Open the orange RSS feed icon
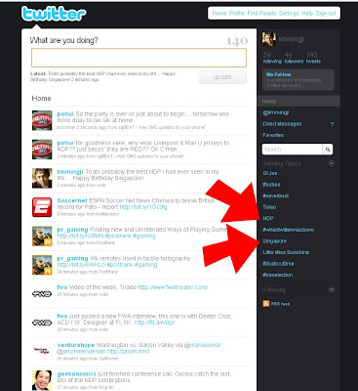The height and width of the screenshot is (391, 358). (266, 304)
